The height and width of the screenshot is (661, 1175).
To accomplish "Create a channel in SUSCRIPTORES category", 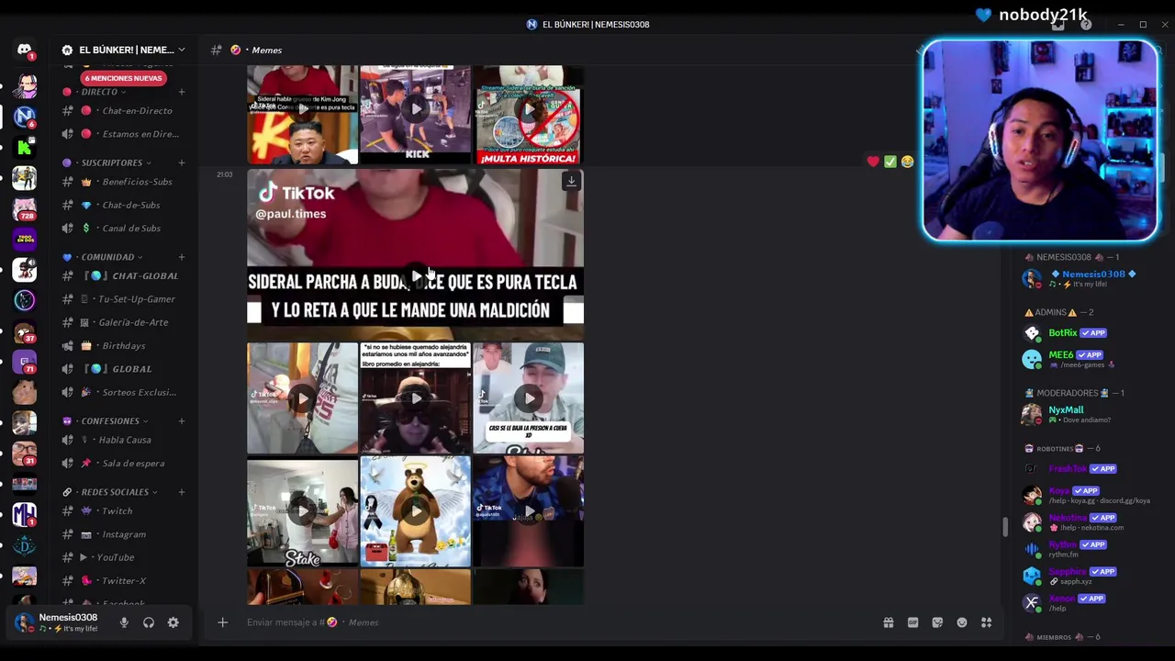I will (182, 162).
